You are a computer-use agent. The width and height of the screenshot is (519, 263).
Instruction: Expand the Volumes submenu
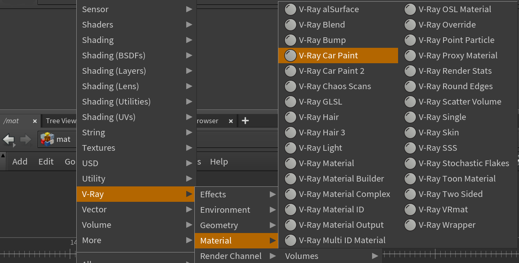pos(330,256)
